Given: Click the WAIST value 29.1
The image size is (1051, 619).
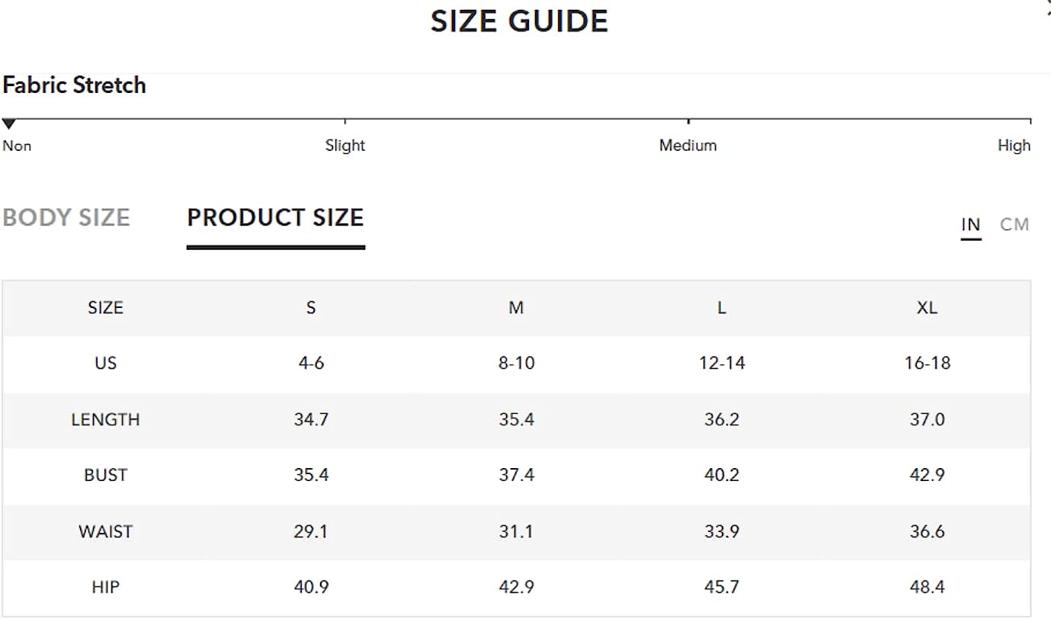Looking at the screenshot, I should [x=311, y=531].
